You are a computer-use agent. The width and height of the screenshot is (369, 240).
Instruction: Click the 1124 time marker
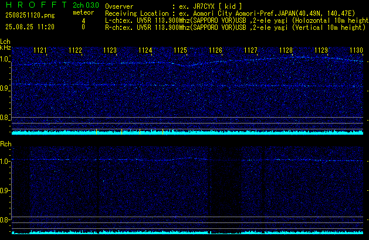click(145, 50)
